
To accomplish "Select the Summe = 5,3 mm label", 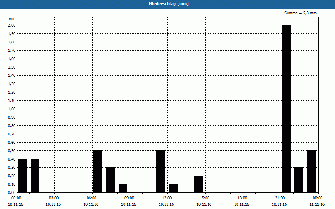I will point(300,13).
